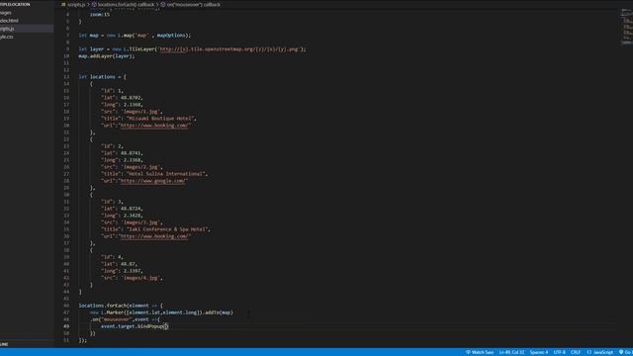Click the new L.Marker line
The height and width of the screenshot is (356, 633).
[x=161, y=312]
